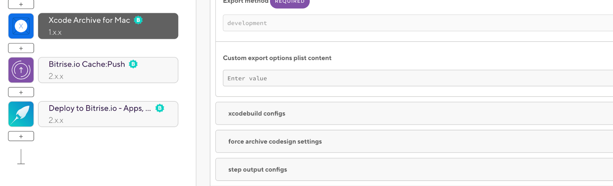613x186 pixels.
Task: Expand force archive codesign settings section
Action: (414, 141)
